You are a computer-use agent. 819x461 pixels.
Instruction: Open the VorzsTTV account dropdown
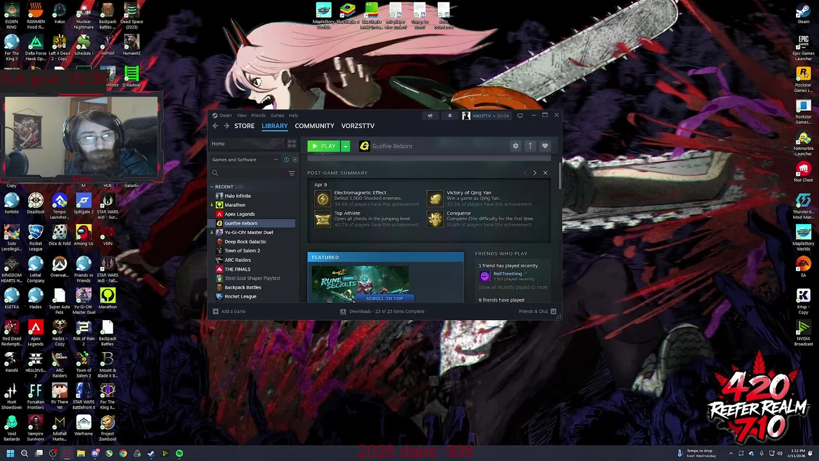[x=486, y=116]
